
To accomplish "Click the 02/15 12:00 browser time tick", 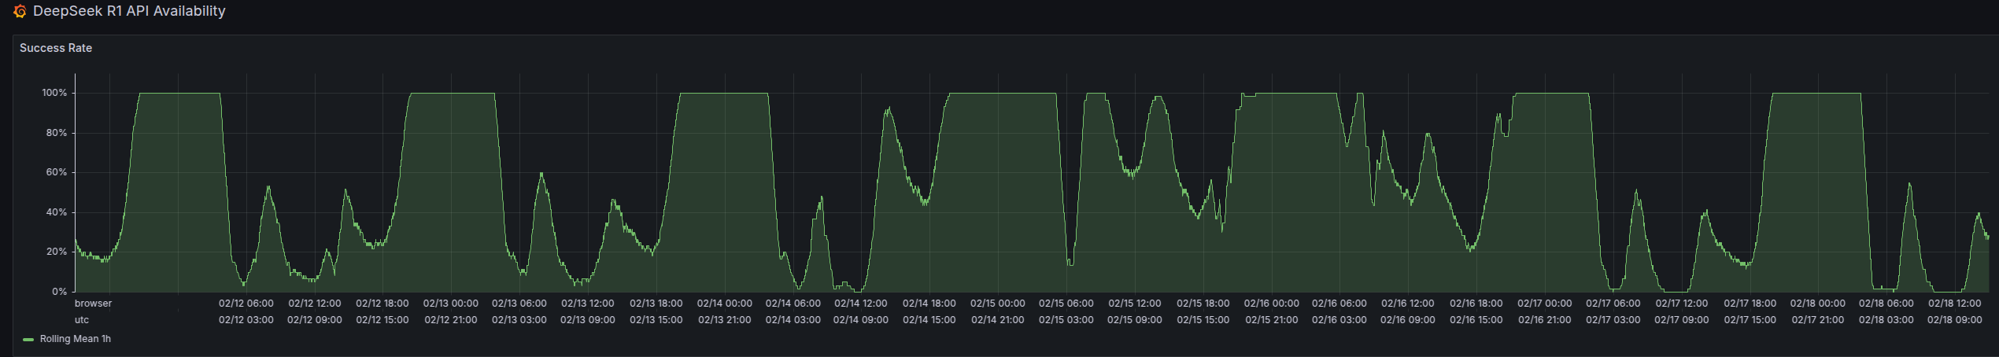I will click(x=1135, y=304).
